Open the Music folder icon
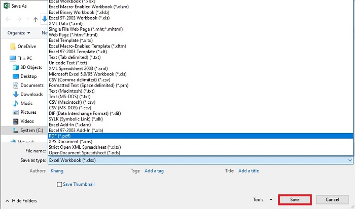Viewport: 355px width, 209px height. tap(16, 103)
